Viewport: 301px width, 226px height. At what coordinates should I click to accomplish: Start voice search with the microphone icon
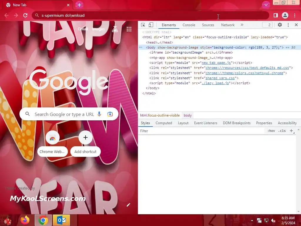pos(99,114)
